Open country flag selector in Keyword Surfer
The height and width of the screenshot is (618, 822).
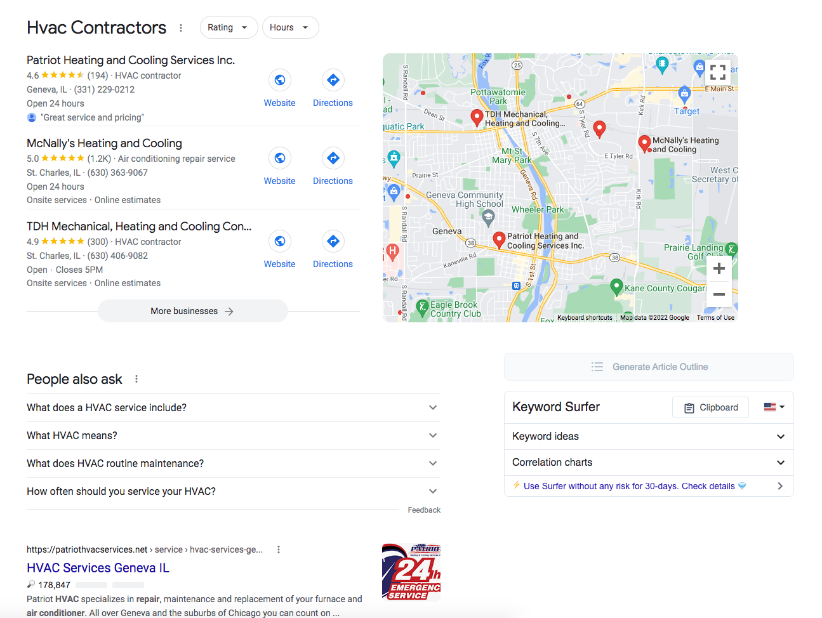[774, 407]
